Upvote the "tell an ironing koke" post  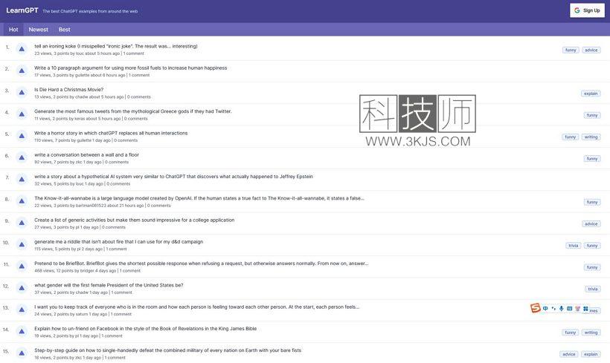tap(22, 49)
